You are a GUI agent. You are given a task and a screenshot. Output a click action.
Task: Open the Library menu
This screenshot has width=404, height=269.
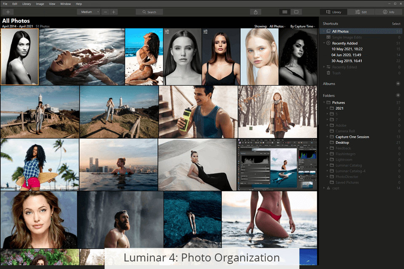click(27, 4)
